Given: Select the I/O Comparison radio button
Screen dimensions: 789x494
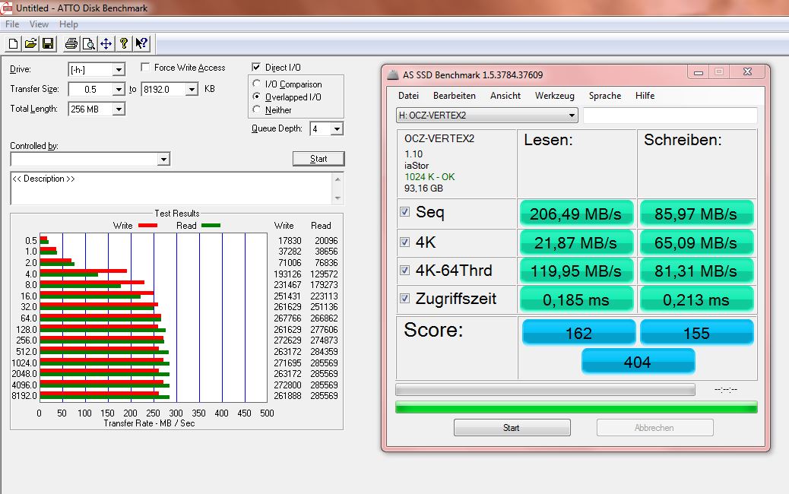Looking at the screenshot, I should pos(257,84).
